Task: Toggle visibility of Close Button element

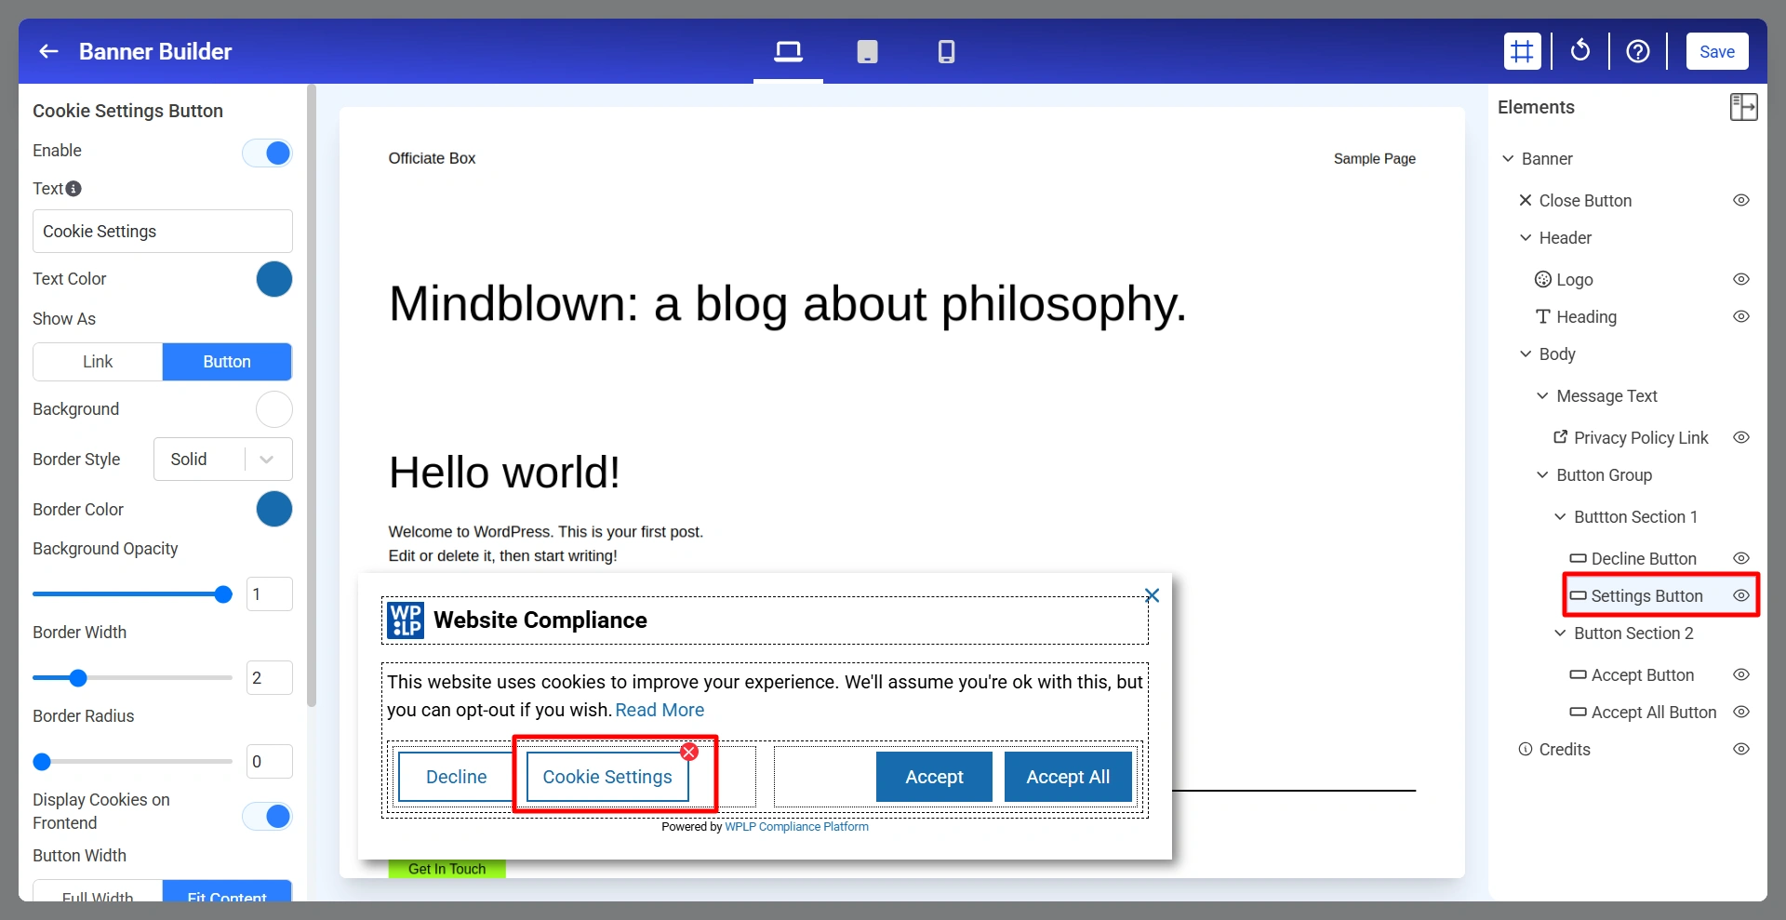Action: (1741, 201)
